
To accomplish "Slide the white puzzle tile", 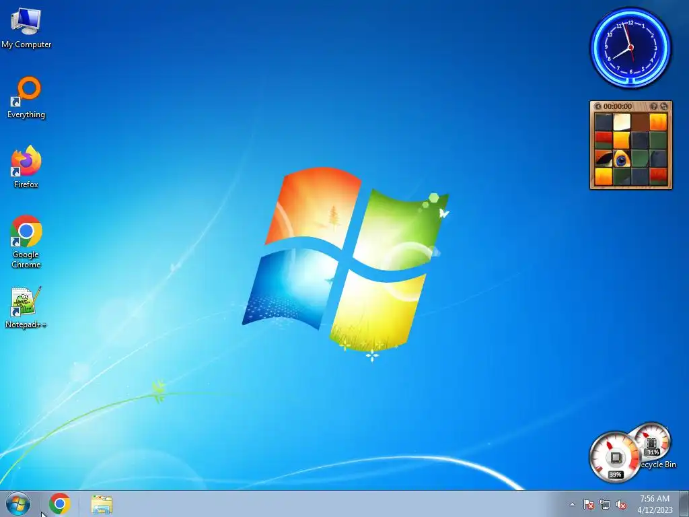I will [x=621, y=123].
